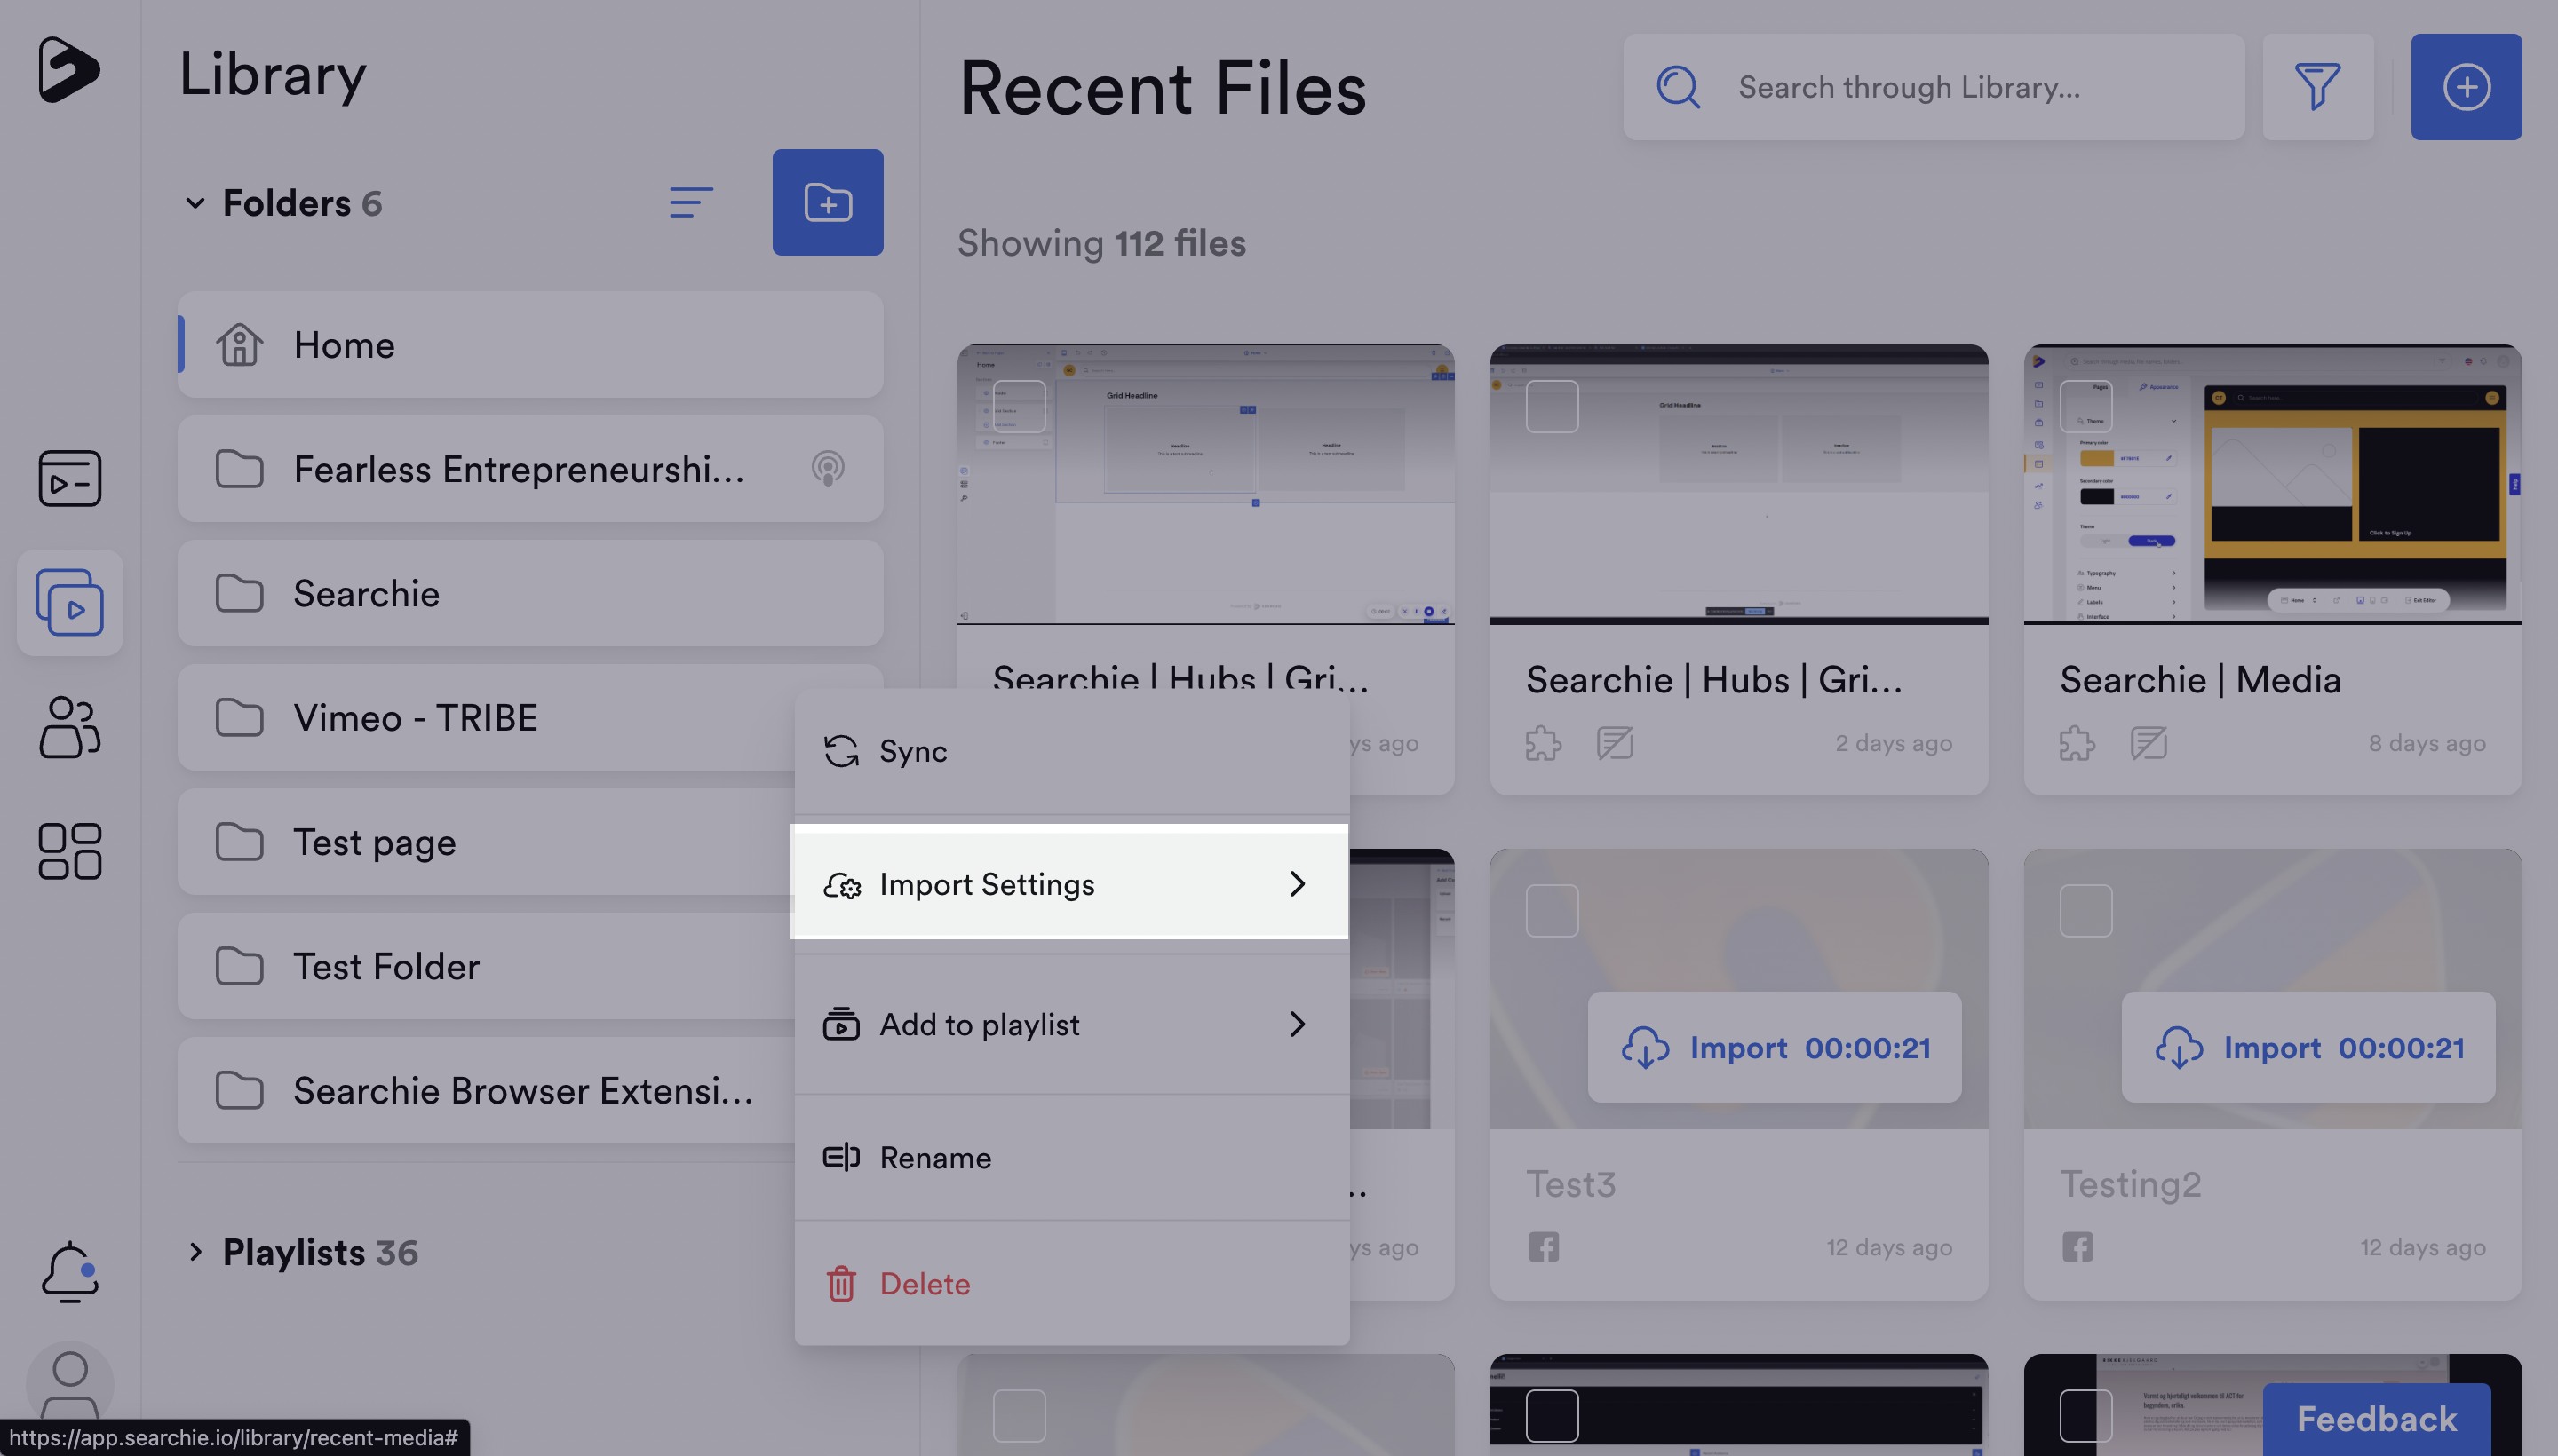2558x1456 pixels.
Task: Click the add media plus button
Action: click(x=2466, y=87)
